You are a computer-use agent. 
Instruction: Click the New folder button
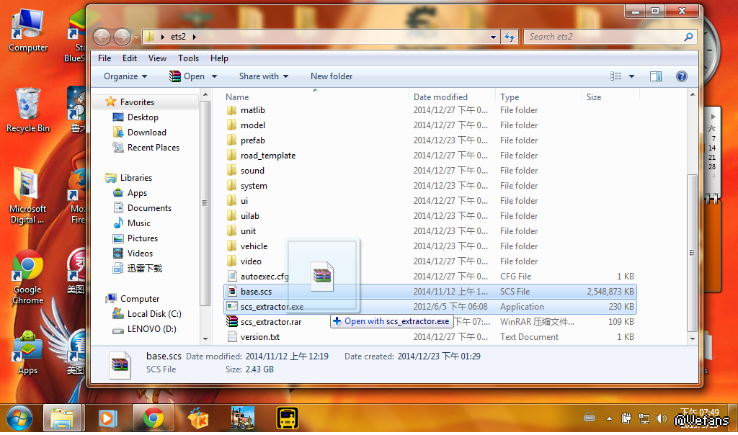coord(332,76)
